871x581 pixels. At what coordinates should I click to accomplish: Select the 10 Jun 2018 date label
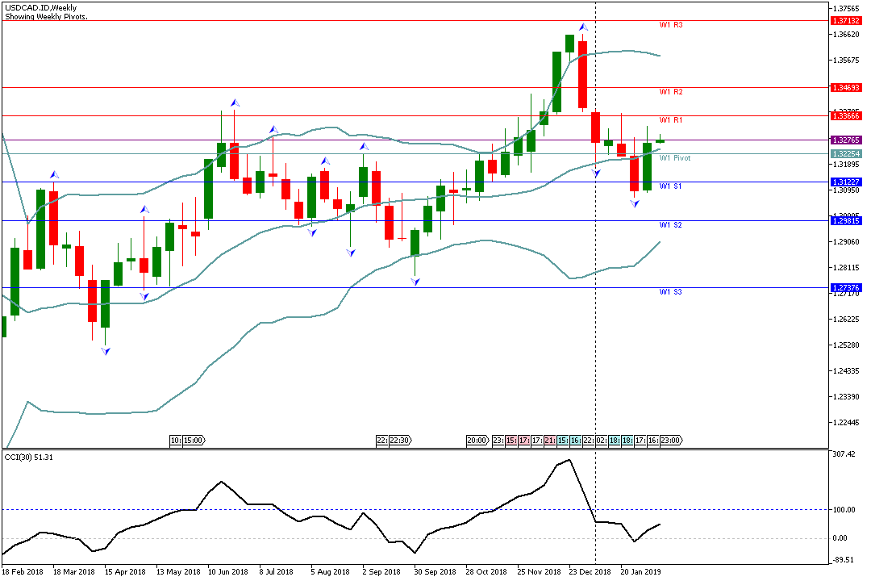click(x=227, y=571)
